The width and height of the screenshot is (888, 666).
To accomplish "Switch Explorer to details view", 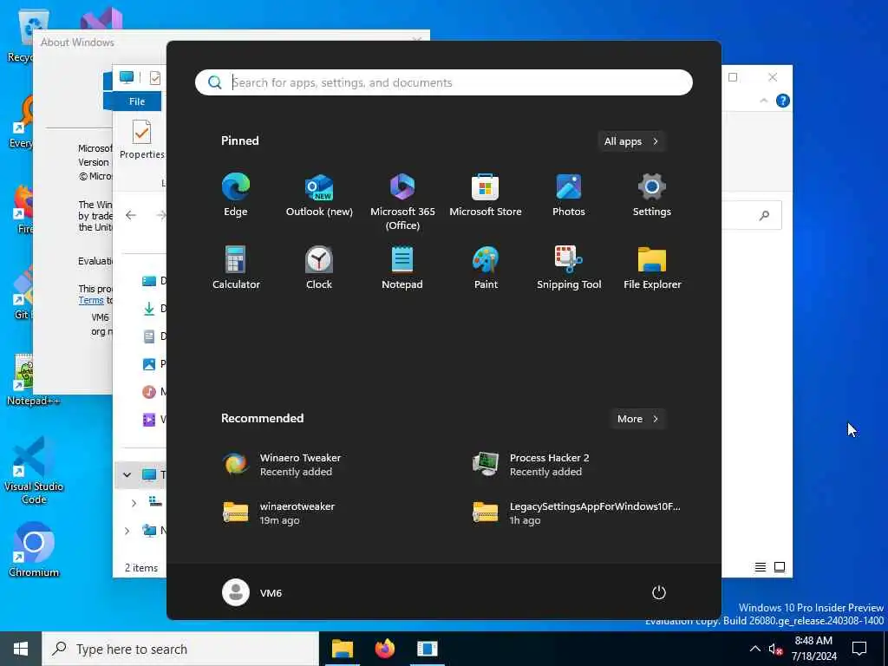I will [761, 567].
